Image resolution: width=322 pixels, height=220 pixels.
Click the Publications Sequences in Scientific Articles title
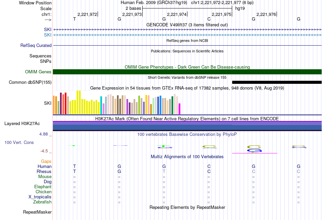tap(187, 51)
